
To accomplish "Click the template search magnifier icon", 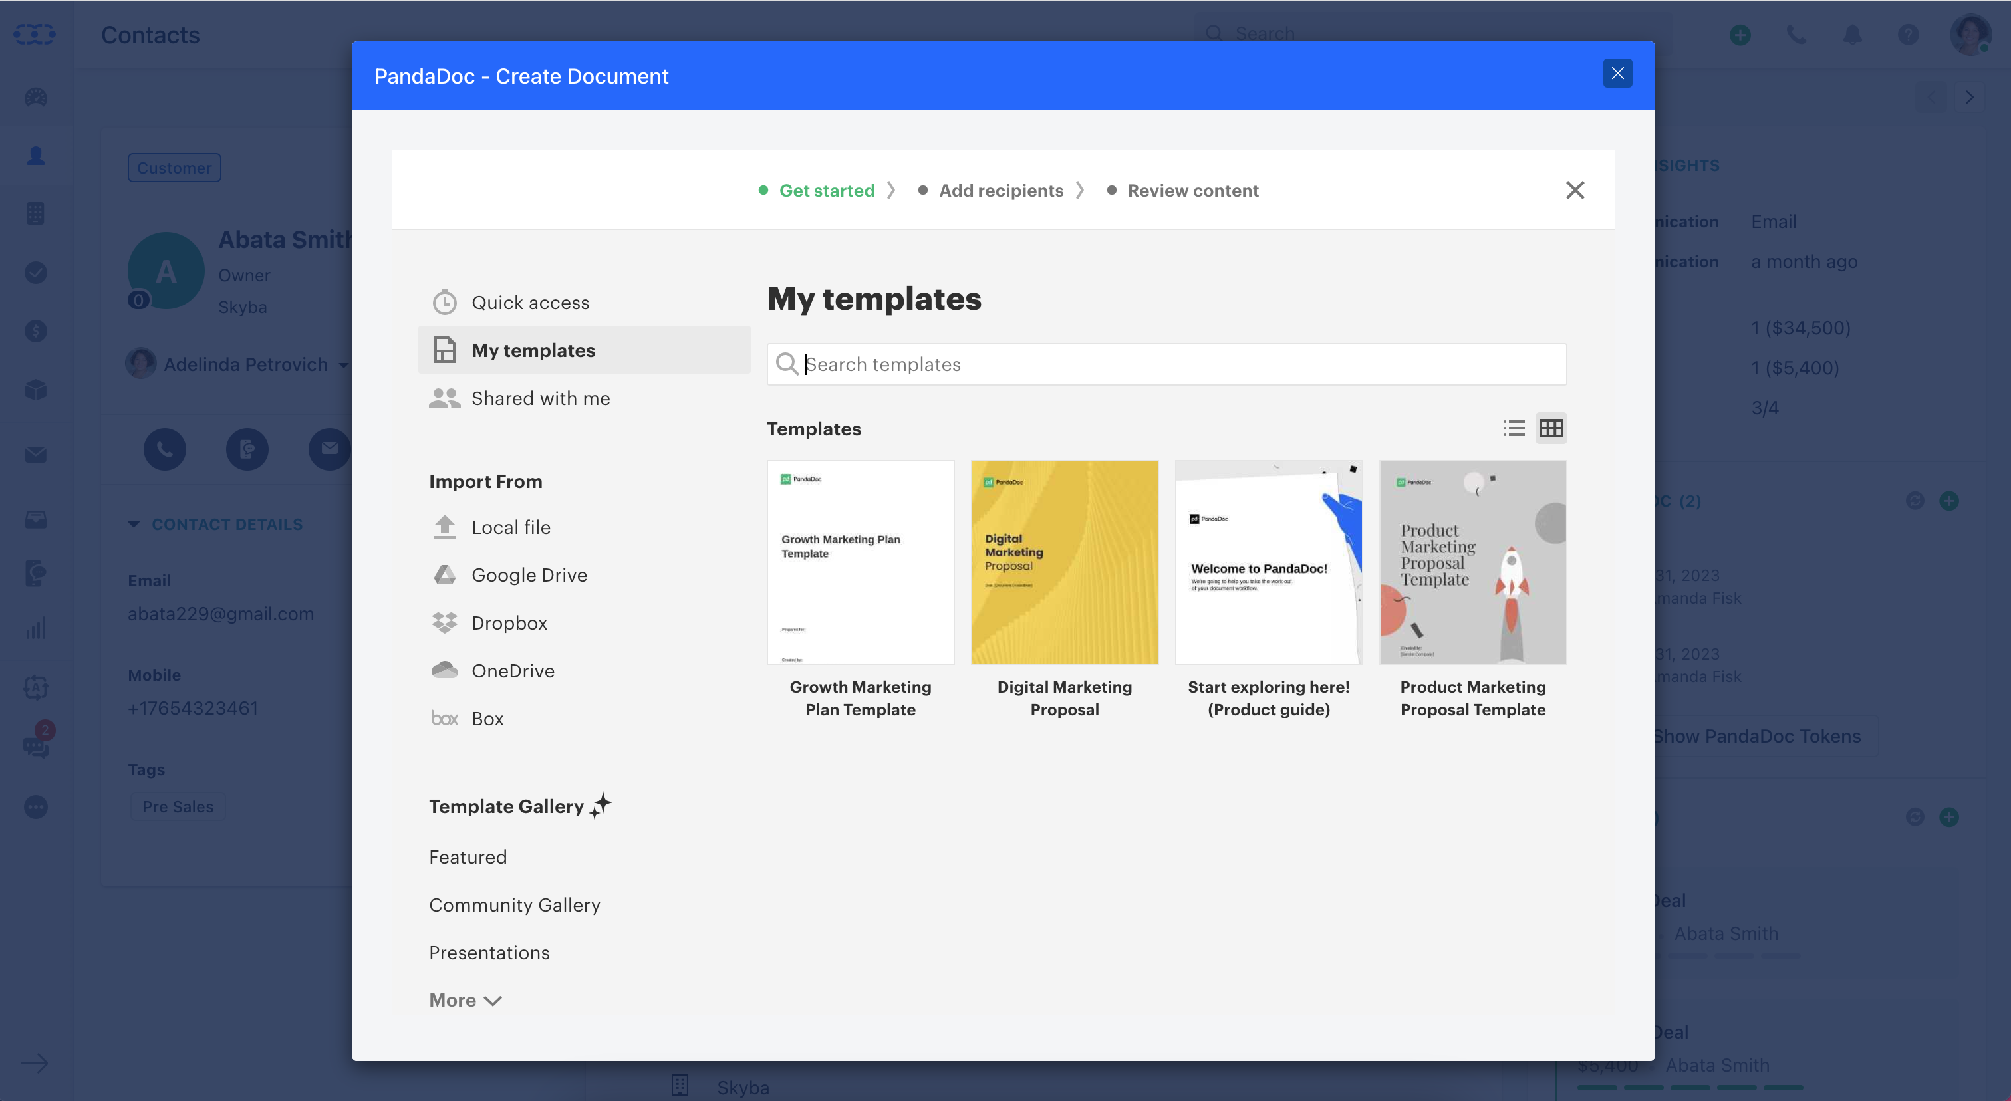I will point(787,364).
